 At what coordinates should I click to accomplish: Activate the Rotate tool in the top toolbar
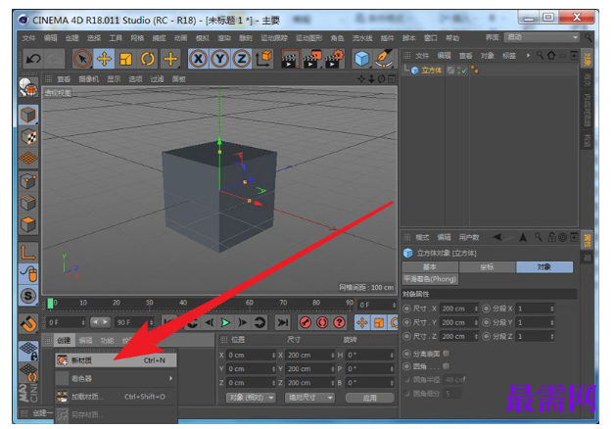coord(148,59)
